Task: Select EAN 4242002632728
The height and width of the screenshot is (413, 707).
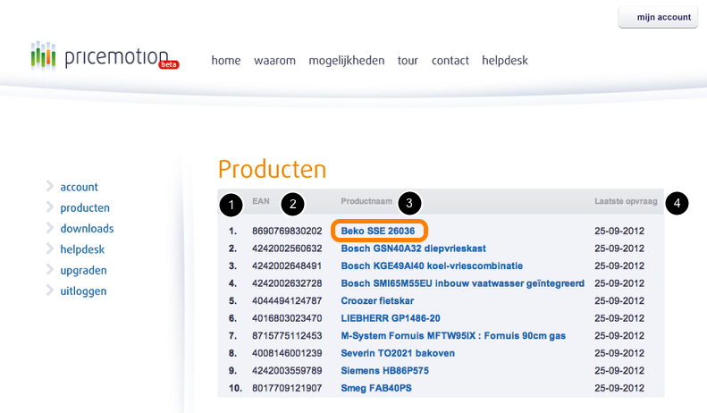Action: [287, 283]
